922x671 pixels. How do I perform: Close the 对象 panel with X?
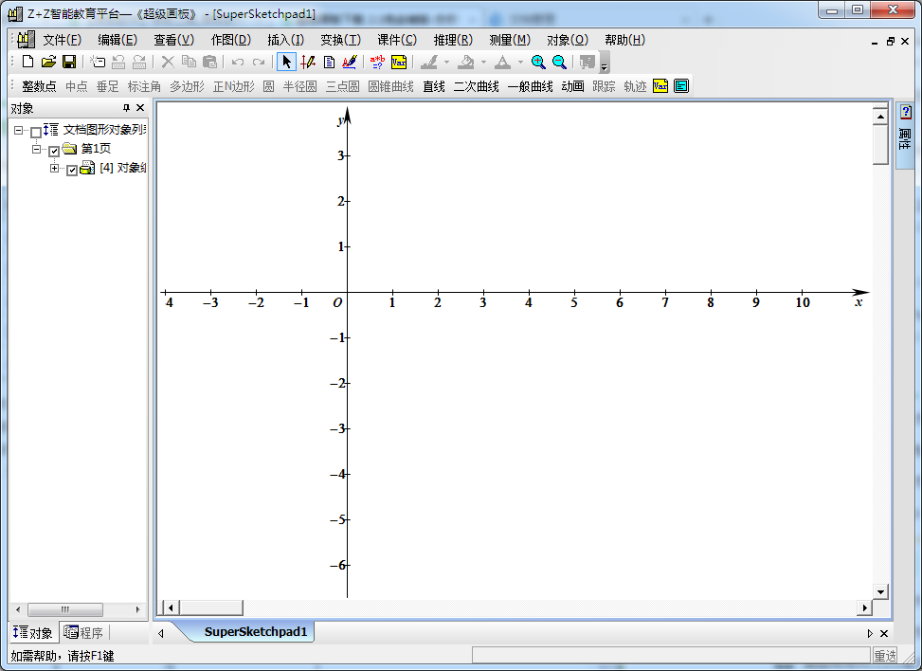140,108
